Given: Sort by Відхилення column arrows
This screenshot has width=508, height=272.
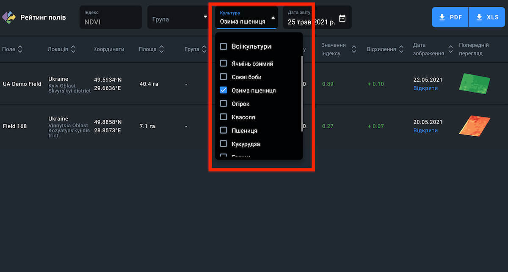Looking at the screenshot, I should click(400, 49).
